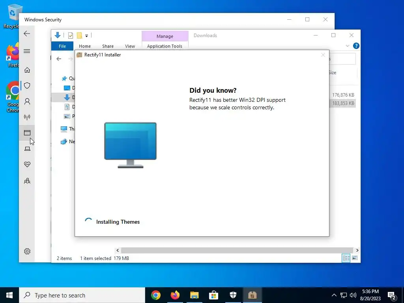Screen dimensions: 404x303
Task: Launch Chrome from the taskbar
Action: click(x=155, y=295)
